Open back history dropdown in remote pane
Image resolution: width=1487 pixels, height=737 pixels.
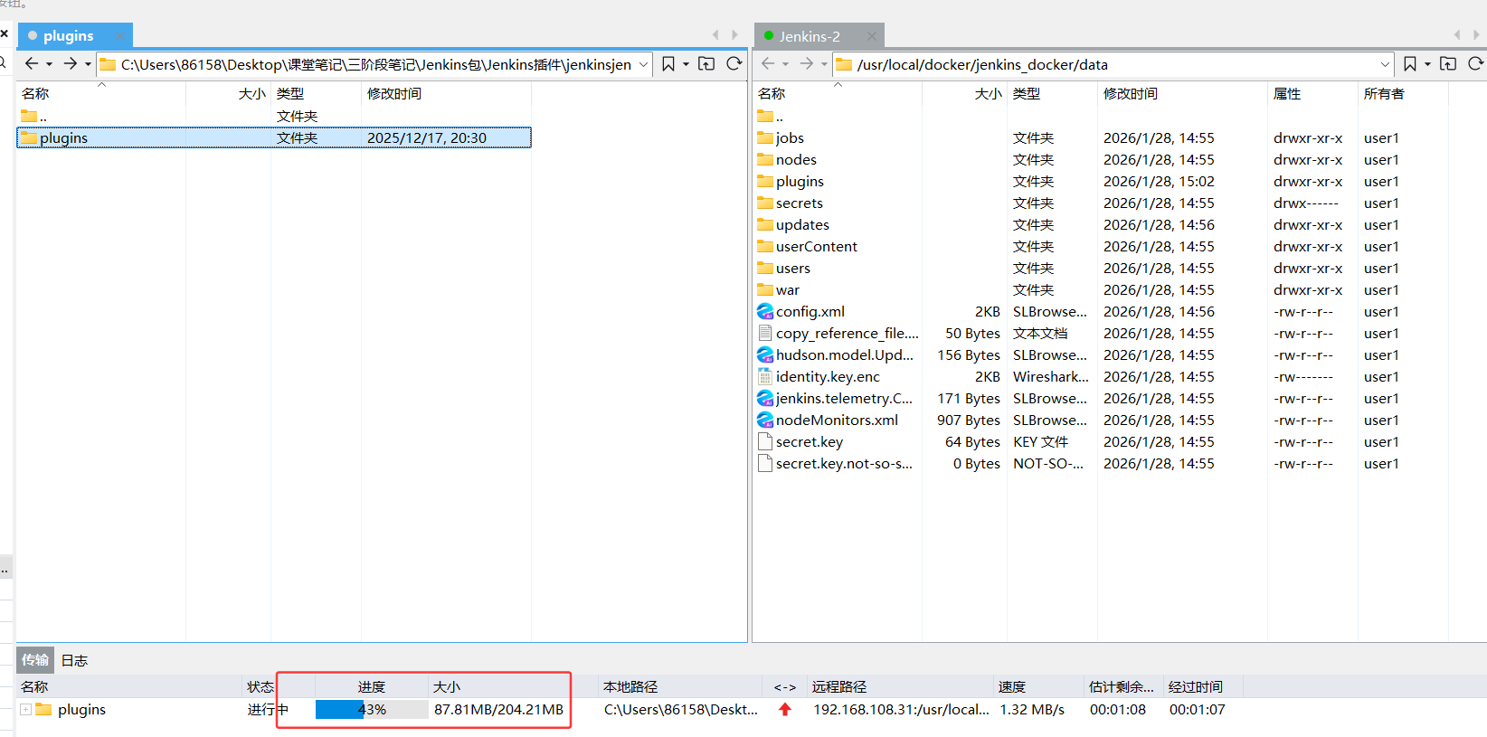pyautogui.click(x=785, y=64)
